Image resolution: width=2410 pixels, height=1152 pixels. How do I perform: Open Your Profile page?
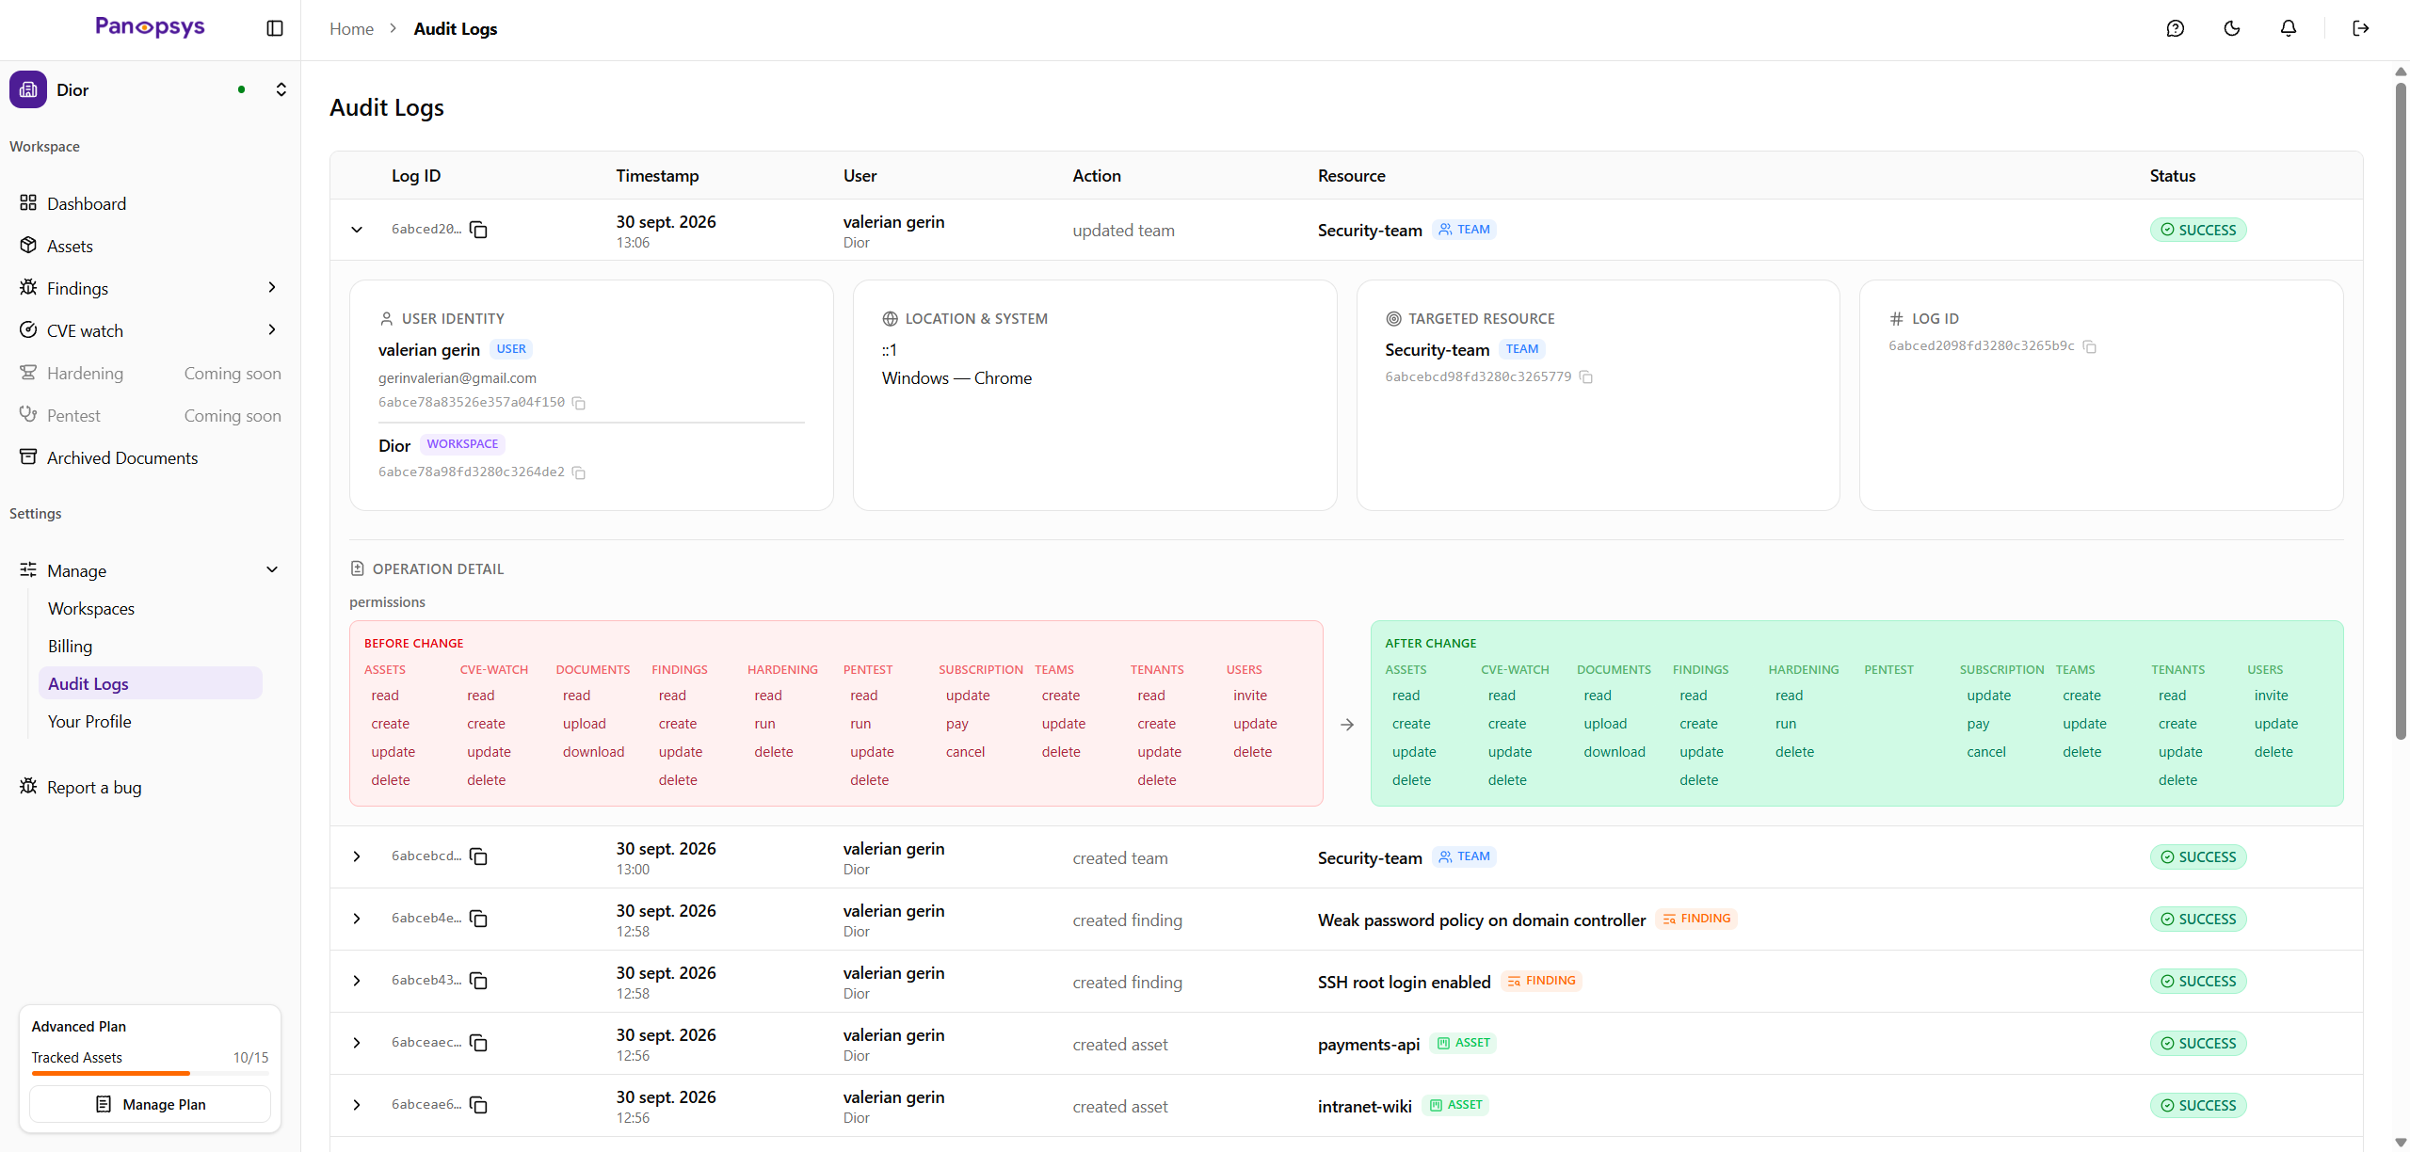tap(89, 721)
